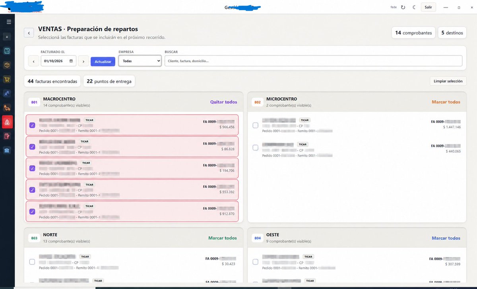Click VENTAS · Preparación de repartos title
The width and height of the screenshot is (477, 289).
point(88,29)
